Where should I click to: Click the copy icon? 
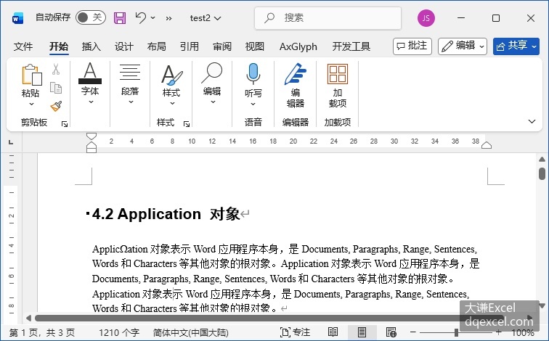coord(56,88)
